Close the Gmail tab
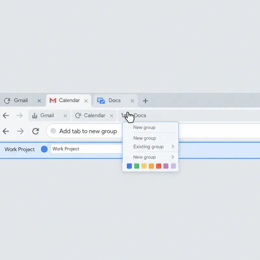Screen dimensions: 260x260 pos(39,100)
